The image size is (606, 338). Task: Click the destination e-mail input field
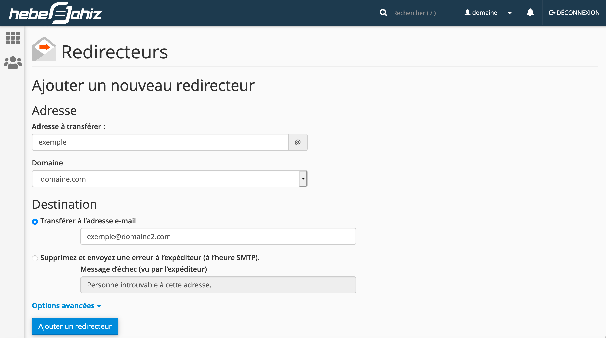(218, 236)
